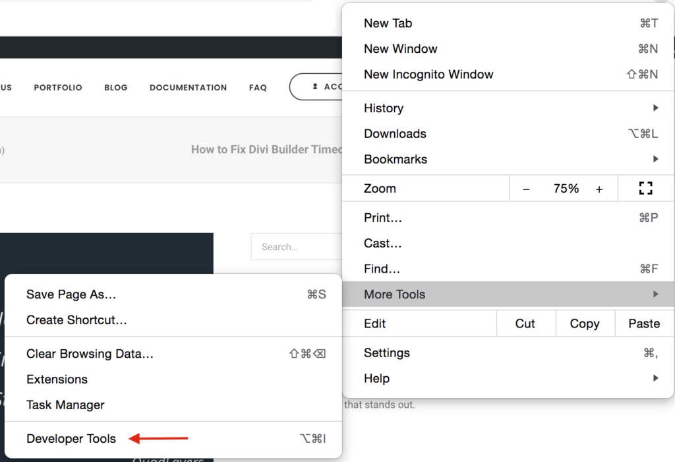Select New Window menu entry

click(x=508, y=49)
